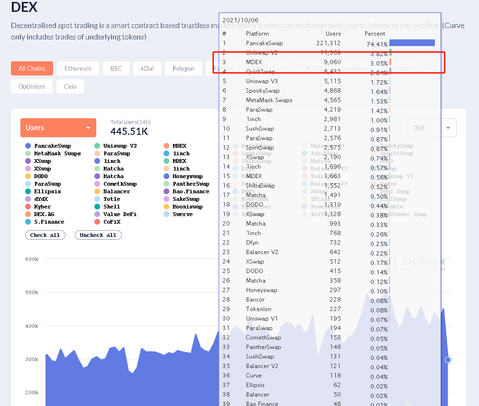Toggle the Kyber legend entry
This screenshot has width=479, height=406.
point(38,207)
